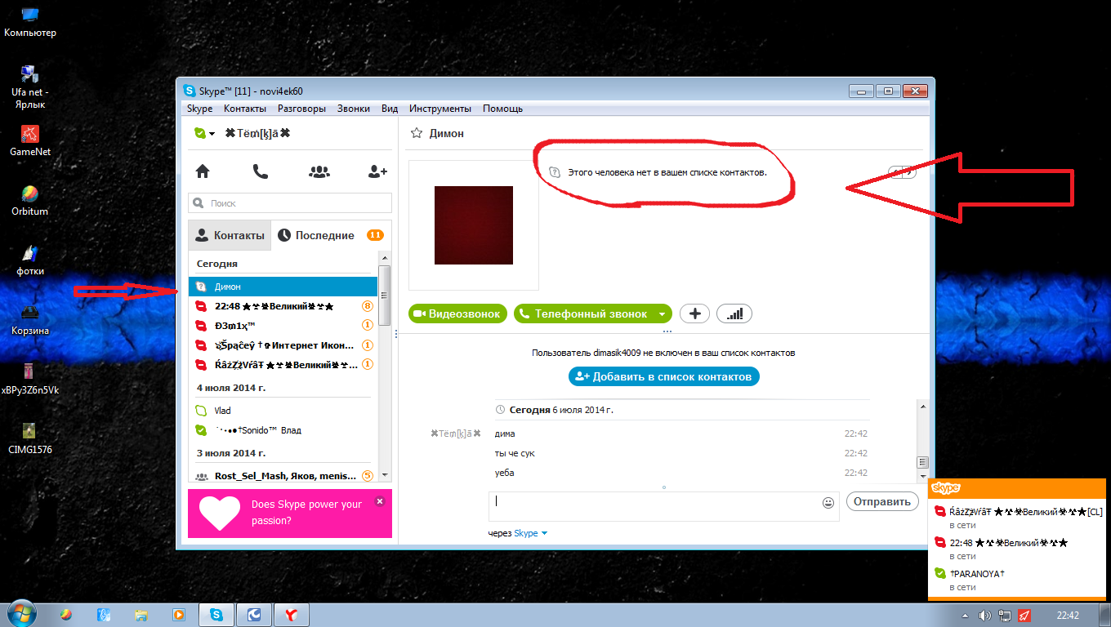
Task: Open the Skype Home icon
Action: coord(203,171)
